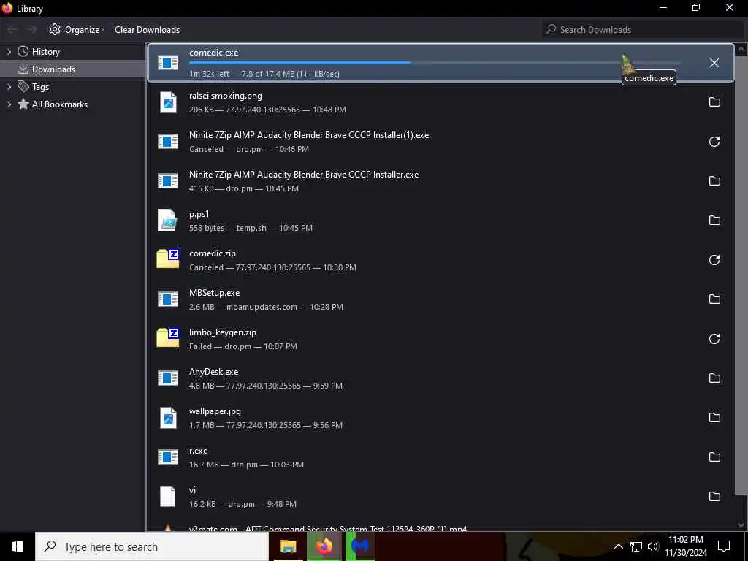Screen dimensions: 748x561
Task: Open folder containing MBSetup.exe
Action: (x=714, y=299)
